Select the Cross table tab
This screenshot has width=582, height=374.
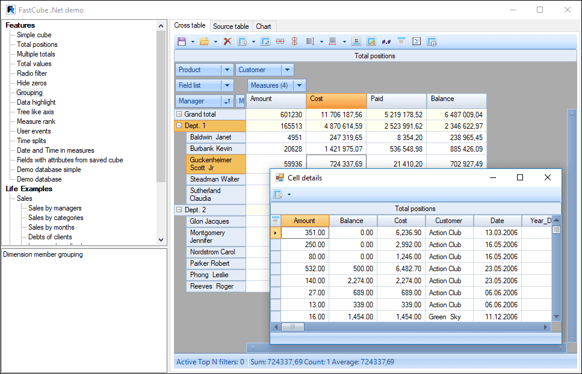[190, 25]
